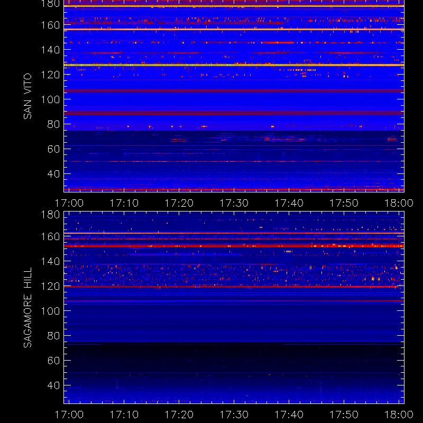423x423 pixels.
Task: Click the 17:10 time label under the San Vito plot
Action: (x=124, y=203)
